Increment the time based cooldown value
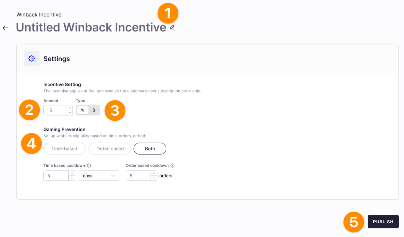The image size is (404, 237). [x=72, y=173]
